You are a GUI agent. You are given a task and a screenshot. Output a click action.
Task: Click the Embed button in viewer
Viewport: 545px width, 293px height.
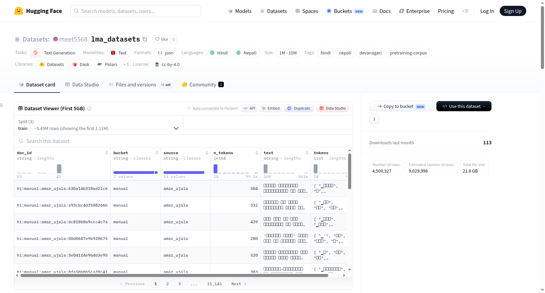[x=270, y=108]
